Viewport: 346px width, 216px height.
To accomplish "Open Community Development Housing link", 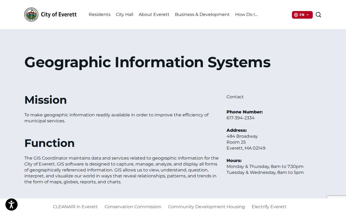I will point(207,207).
